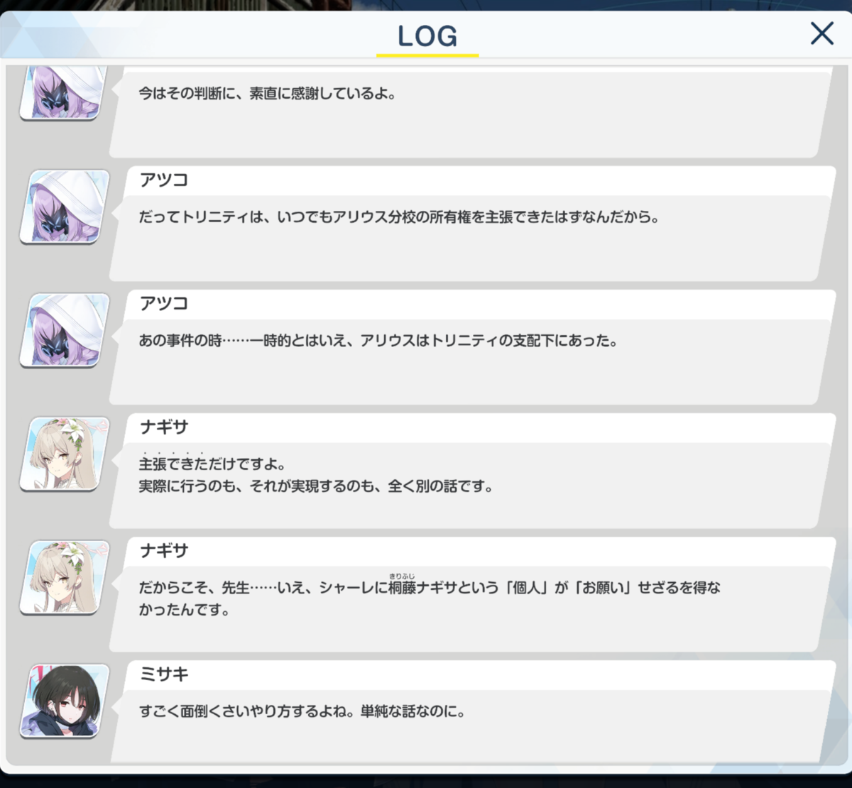Click Nagisa's portrait beside だからこそ、先生 line

coord(65,577)
